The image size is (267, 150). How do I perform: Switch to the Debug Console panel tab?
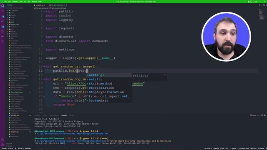point(54,115)
